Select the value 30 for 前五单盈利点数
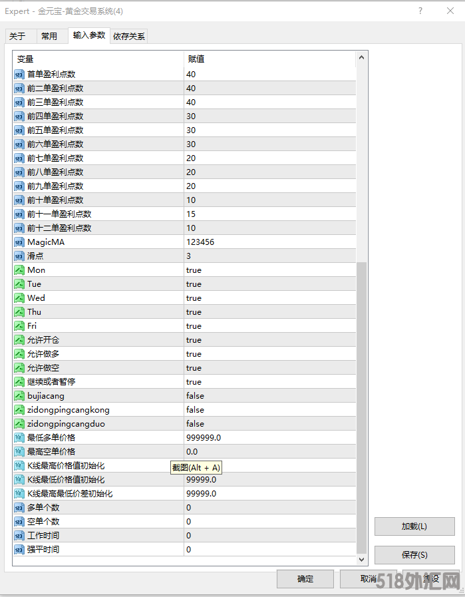 click(x=191, y=130)
